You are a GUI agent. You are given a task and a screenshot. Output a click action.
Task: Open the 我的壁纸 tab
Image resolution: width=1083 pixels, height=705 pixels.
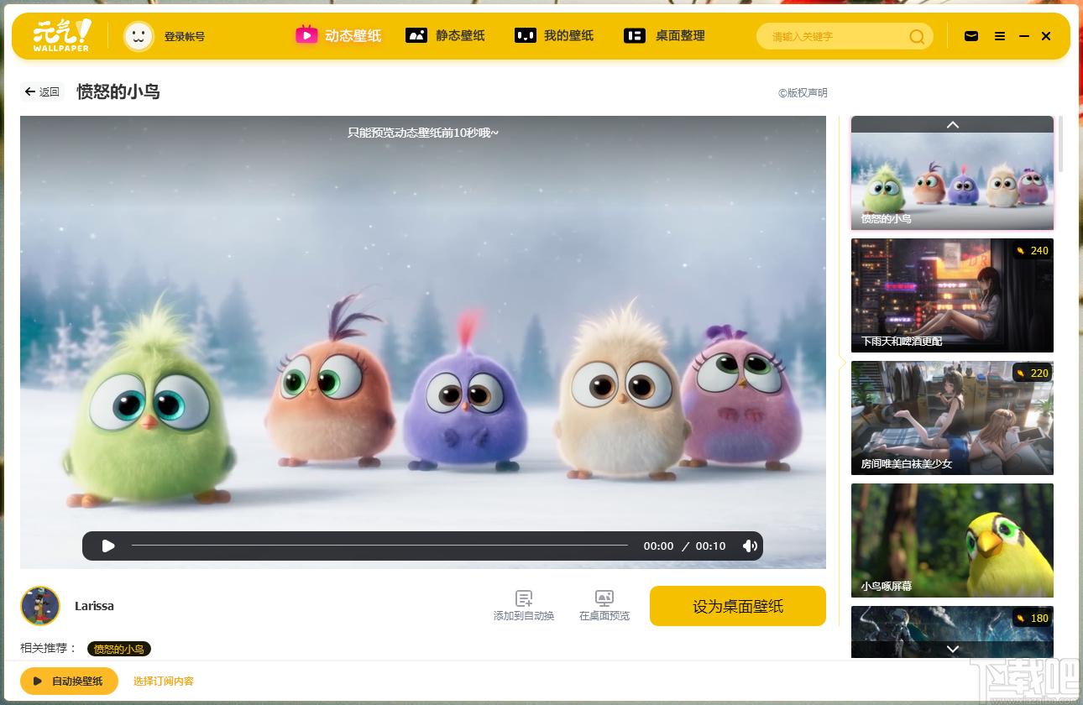(554, 35)
